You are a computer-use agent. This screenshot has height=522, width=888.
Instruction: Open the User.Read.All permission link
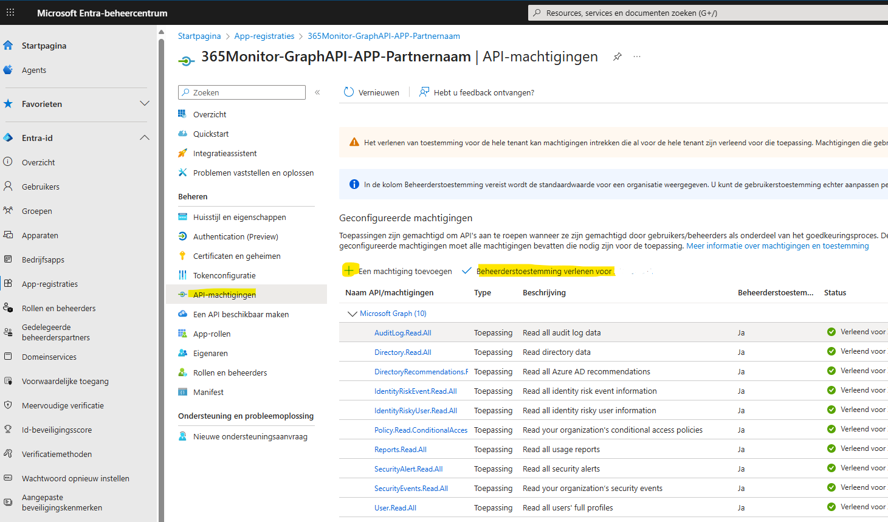click(x=395, y=508)
